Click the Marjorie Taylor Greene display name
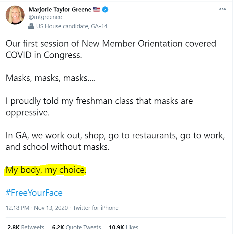235x234 pixels. 60,9
